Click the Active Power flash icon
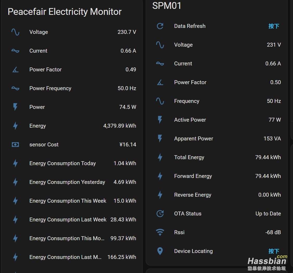The image size is (293, 273). point(160,120)
